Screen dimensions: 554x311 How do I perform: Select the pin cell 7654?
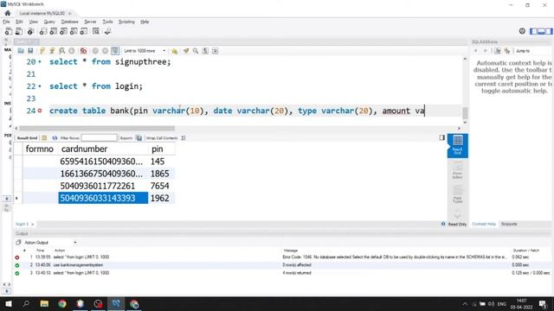point(161,186)
